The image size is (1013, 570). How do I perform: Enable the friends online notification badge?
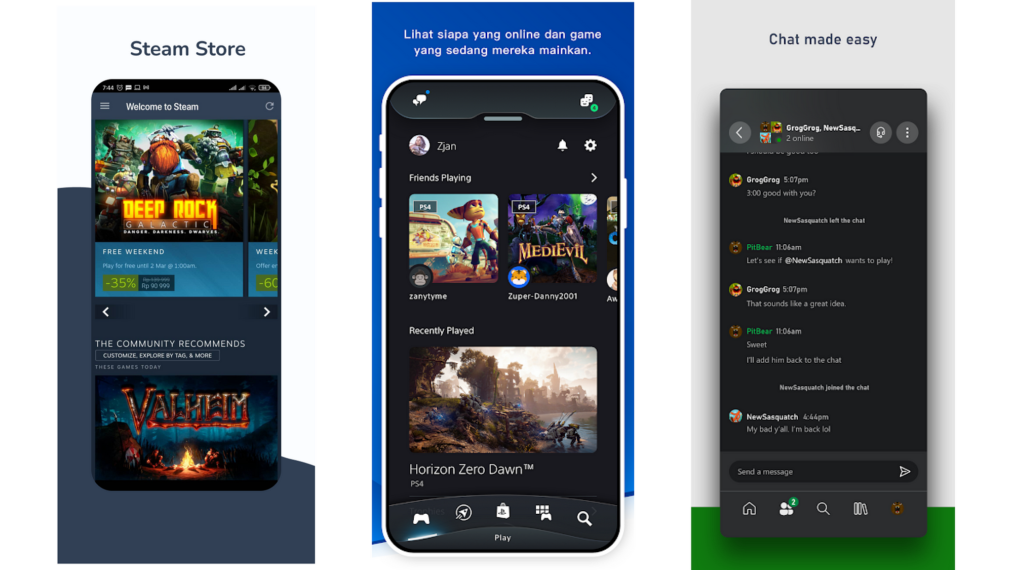787,508
